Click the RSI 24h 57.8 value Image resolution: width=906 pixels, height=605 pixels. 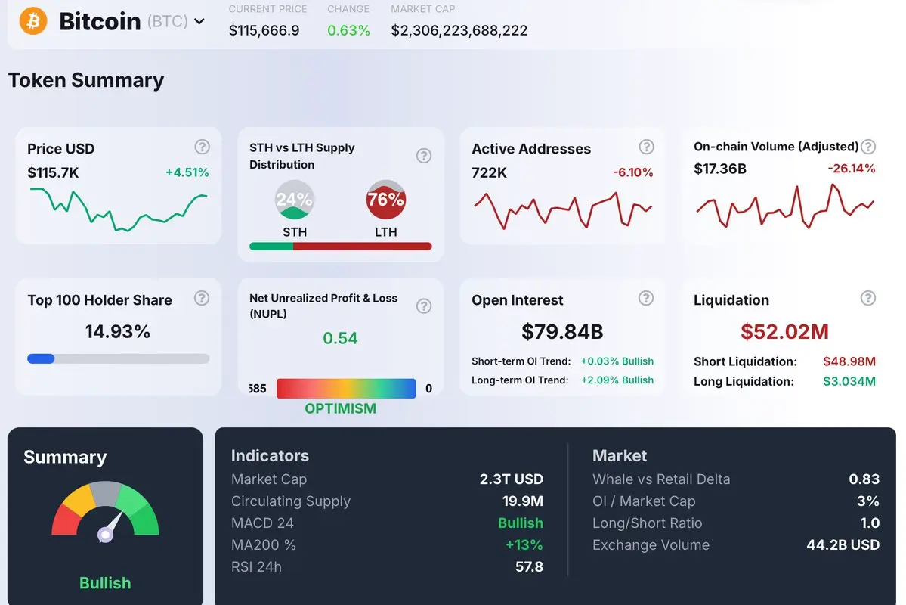529,567
